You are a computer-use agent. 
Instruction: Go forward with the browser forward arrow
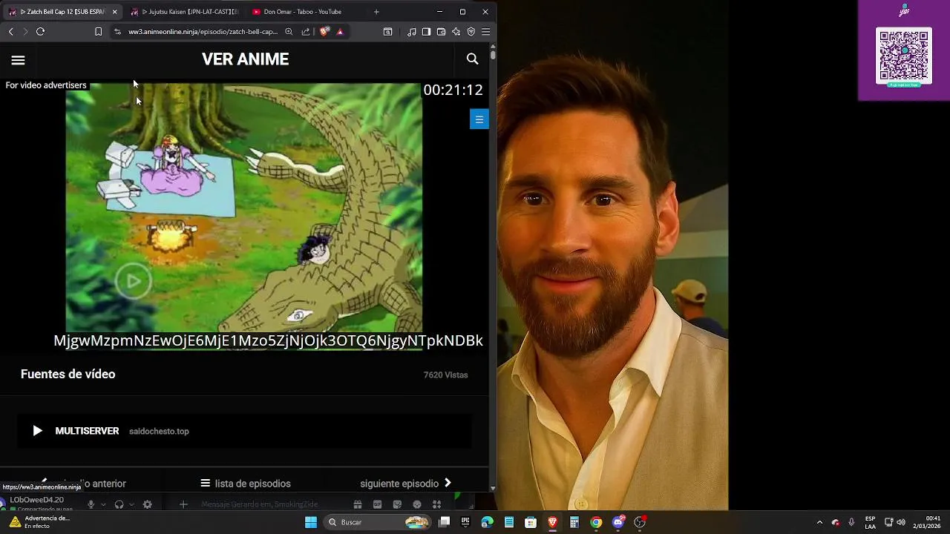(x=25, y=32)
